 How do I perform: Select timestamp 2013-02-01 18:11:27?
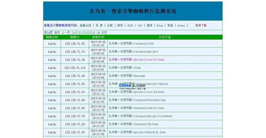coord(98,124)
